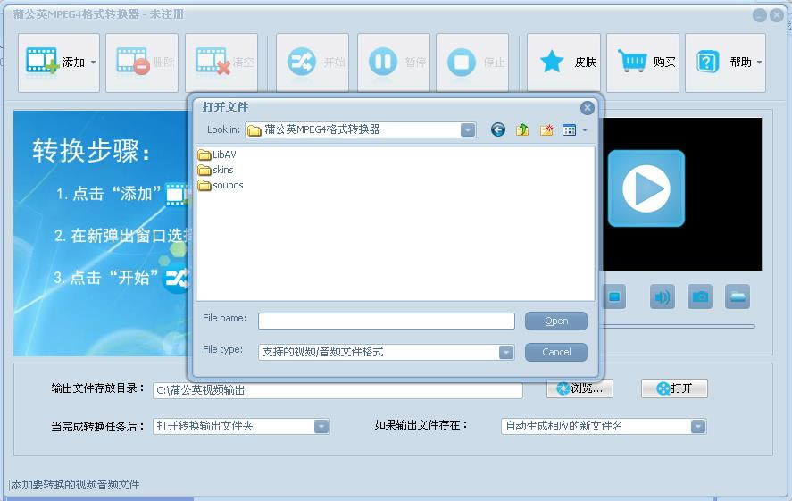792x501 pixels.
Task: Click the File name input field
Action: coord(387,321)
